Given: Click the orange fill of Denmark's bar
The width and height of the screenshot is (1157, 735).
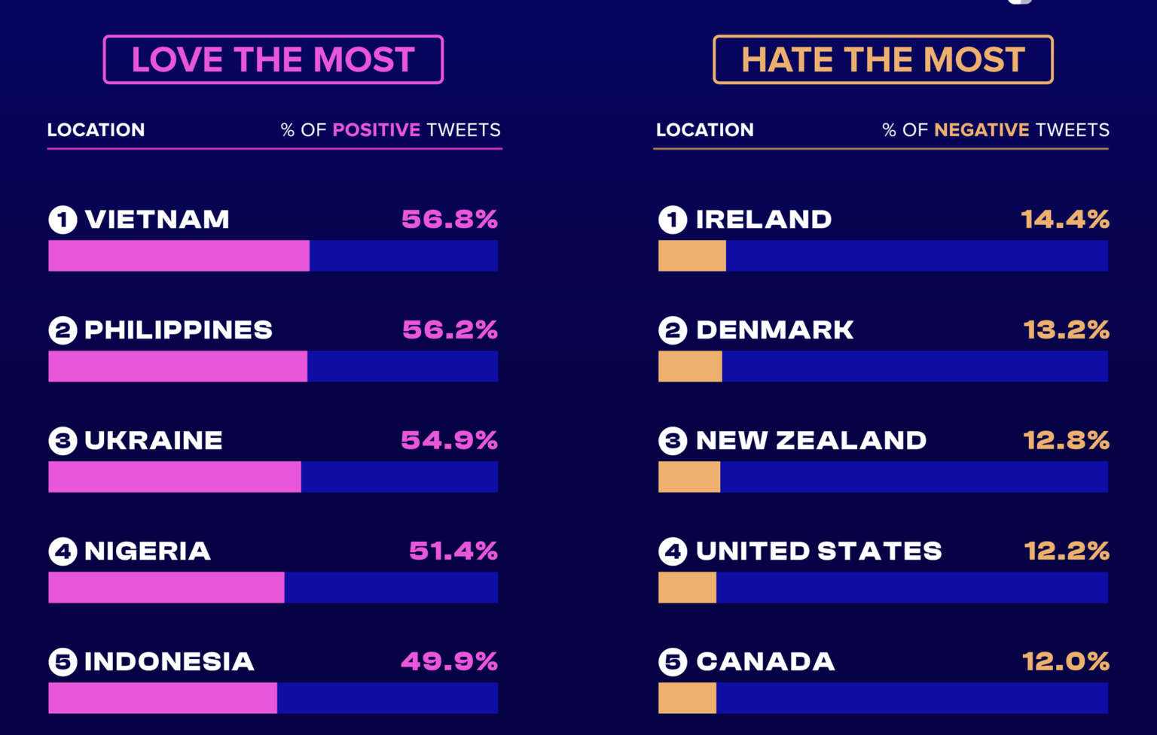Looking at the screenshot, I should 690,366.
